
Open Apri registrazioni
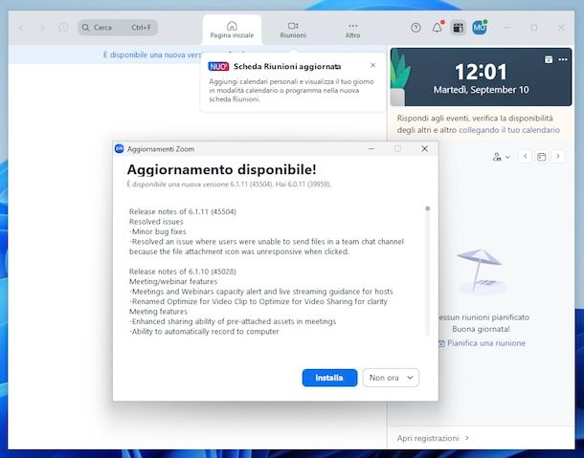[x=433, y=438]
